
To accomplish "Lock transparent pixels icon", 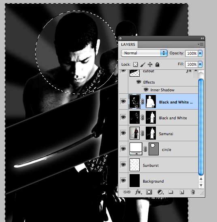I will click(x=135, y=65).
